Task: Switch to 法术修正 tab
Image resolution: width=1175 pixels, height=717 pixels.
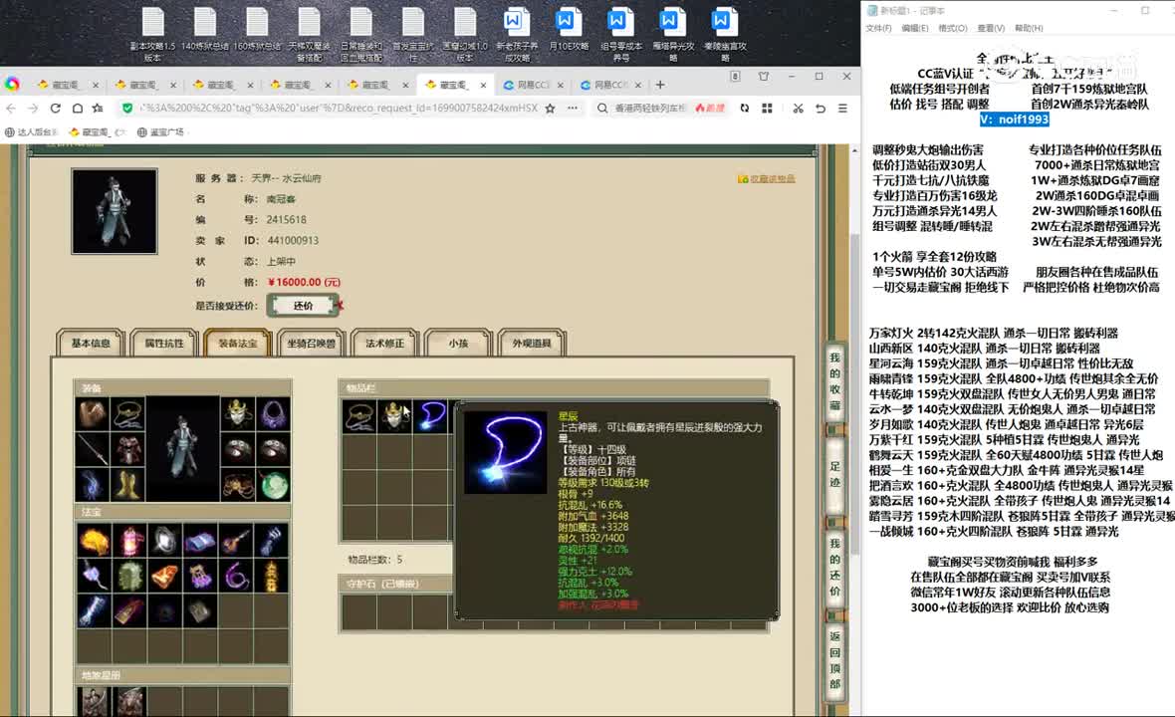Action: (x=384, y=344)
